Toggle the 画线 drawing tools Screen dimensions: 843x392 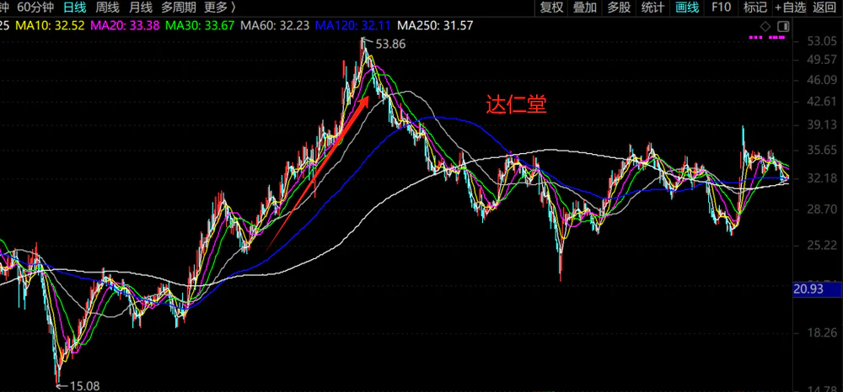[687, 8]
